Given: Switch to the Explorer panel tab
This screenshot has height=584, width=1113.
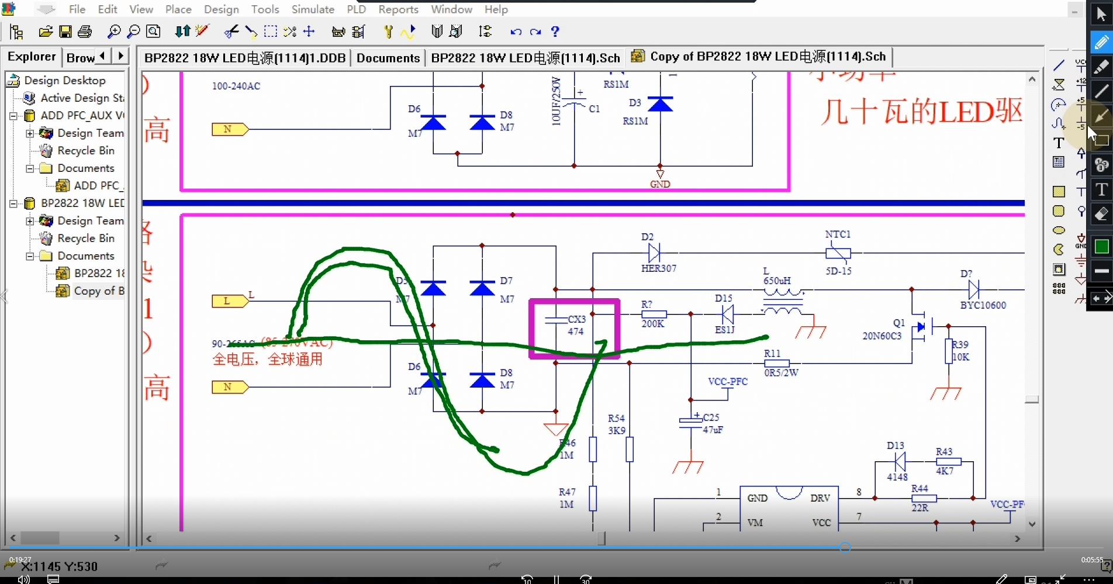Looking at the screenshot, I should [32, 57].
